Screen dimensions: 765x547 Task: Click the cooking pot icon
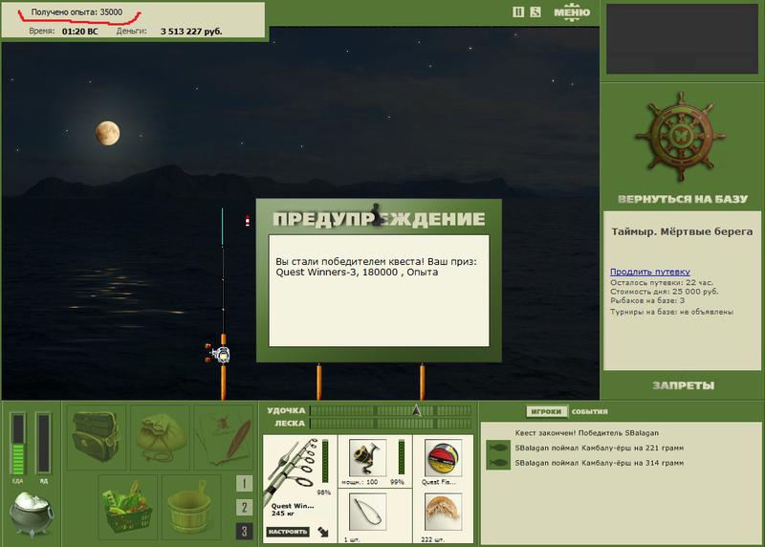[32, 514]
